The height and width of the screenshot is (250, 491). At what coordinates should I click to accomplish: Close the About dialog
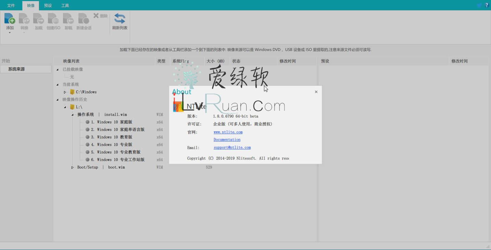point(316,92)
